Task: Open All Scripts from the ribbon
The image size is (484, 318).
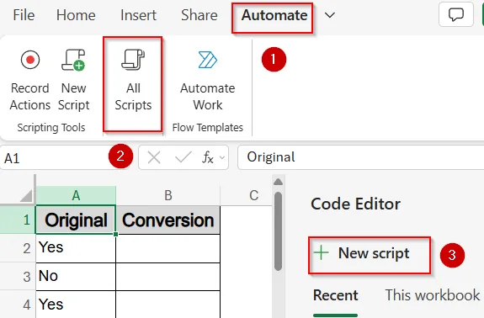Action: point(133,84)
